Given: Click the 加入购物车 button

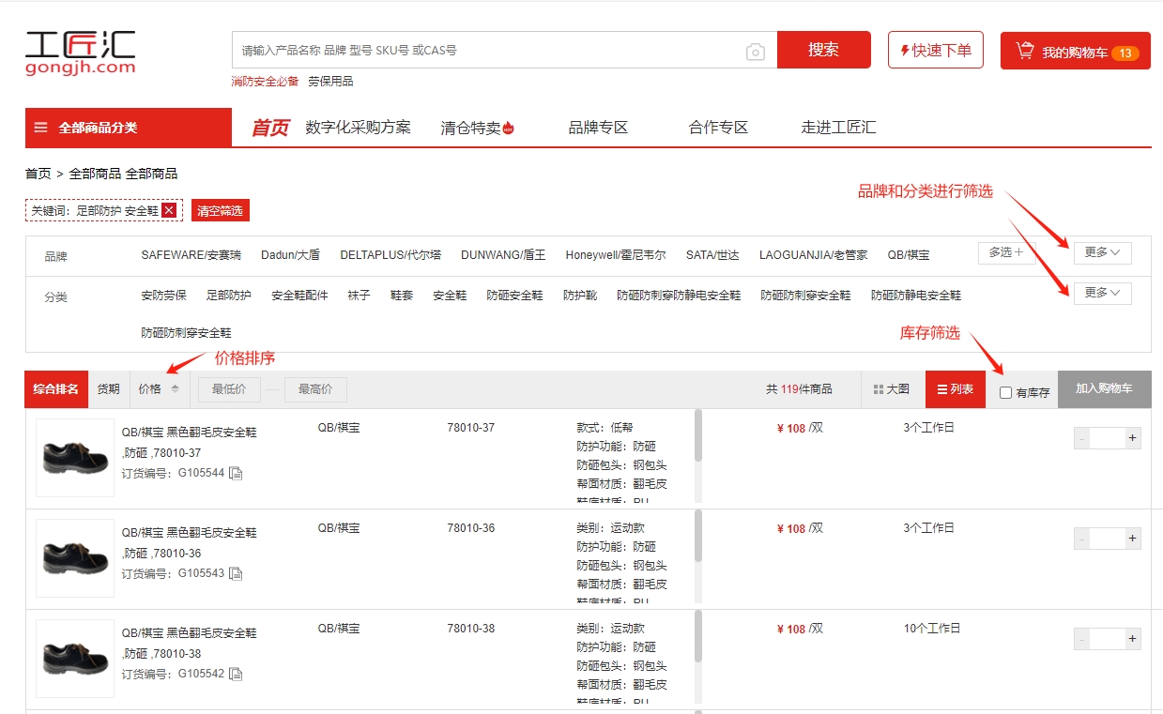Looking at the screenshot, I should (1104, 389).
